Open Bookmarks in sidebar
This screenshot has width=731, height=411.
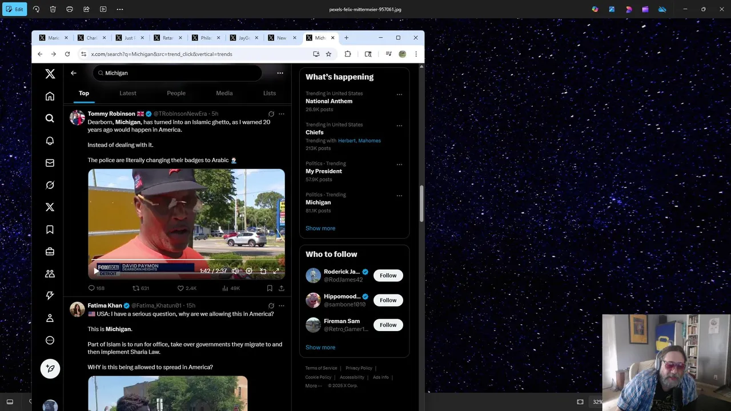tap(50, 229)
